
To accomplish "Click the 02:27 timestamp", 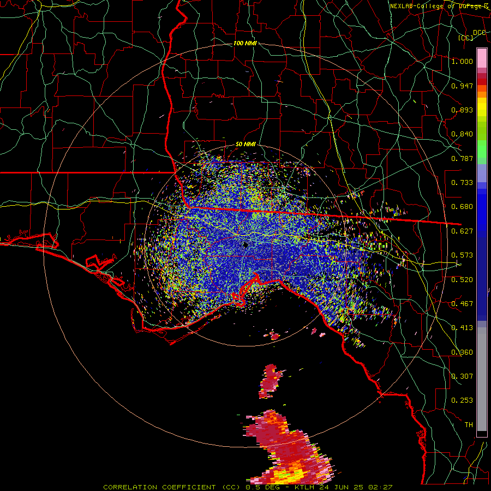I will [380, 487].
